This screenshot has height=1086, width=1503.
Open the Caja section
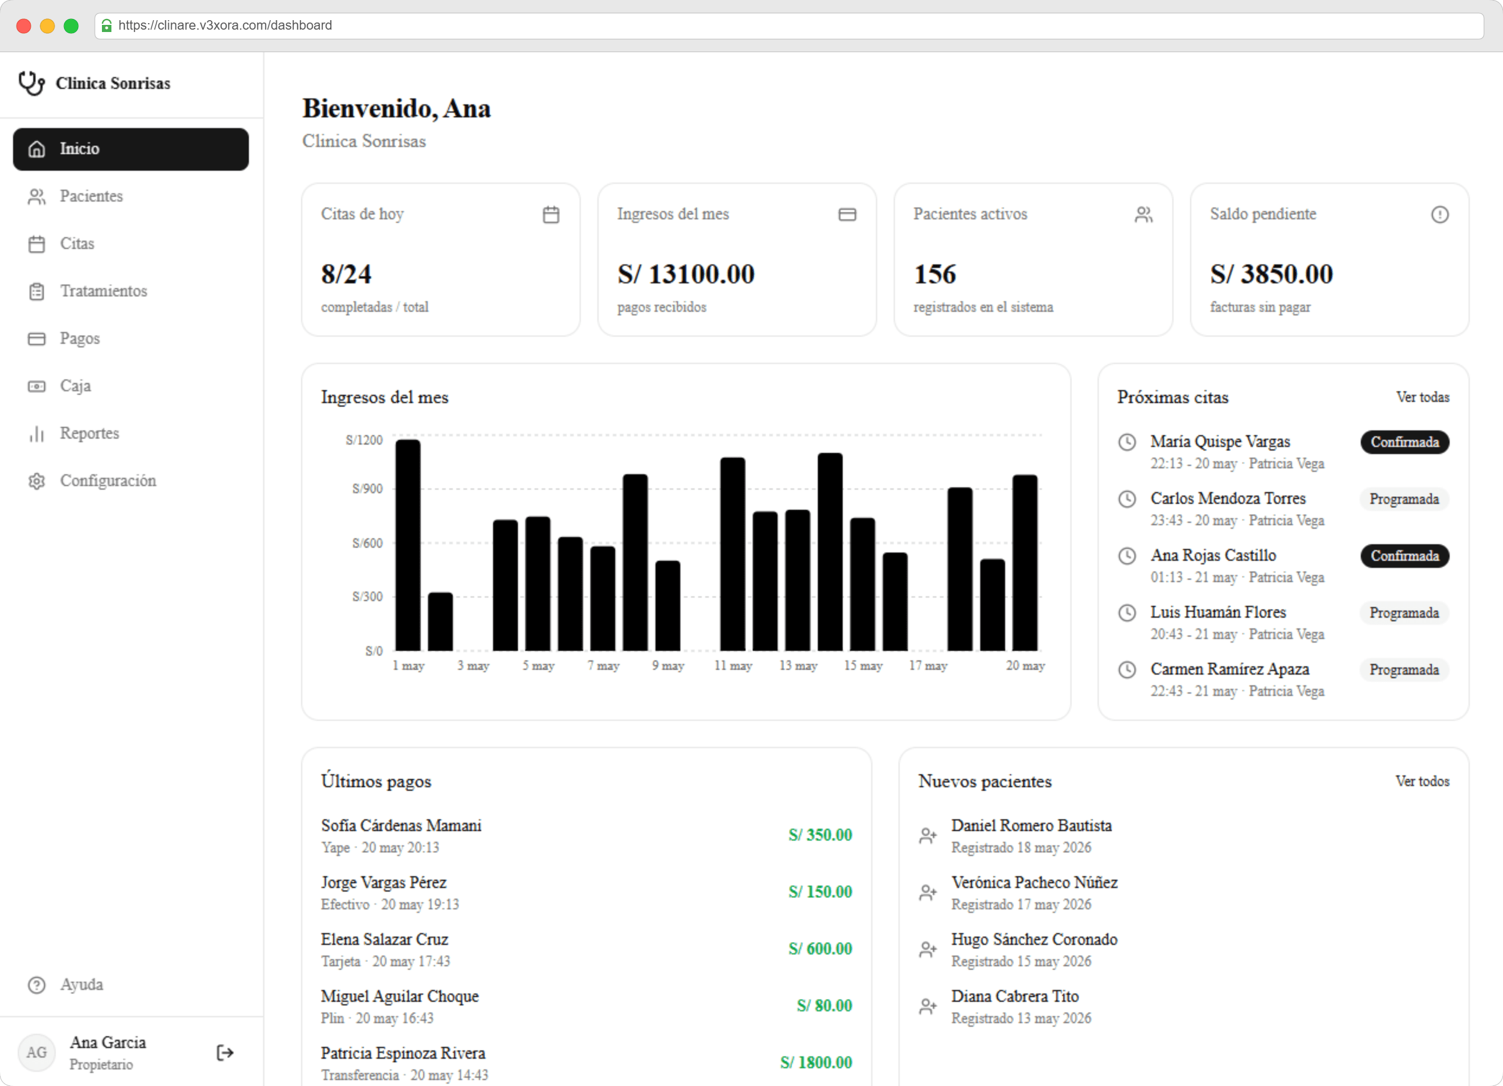pyautogui.click(x=131, y=387)
